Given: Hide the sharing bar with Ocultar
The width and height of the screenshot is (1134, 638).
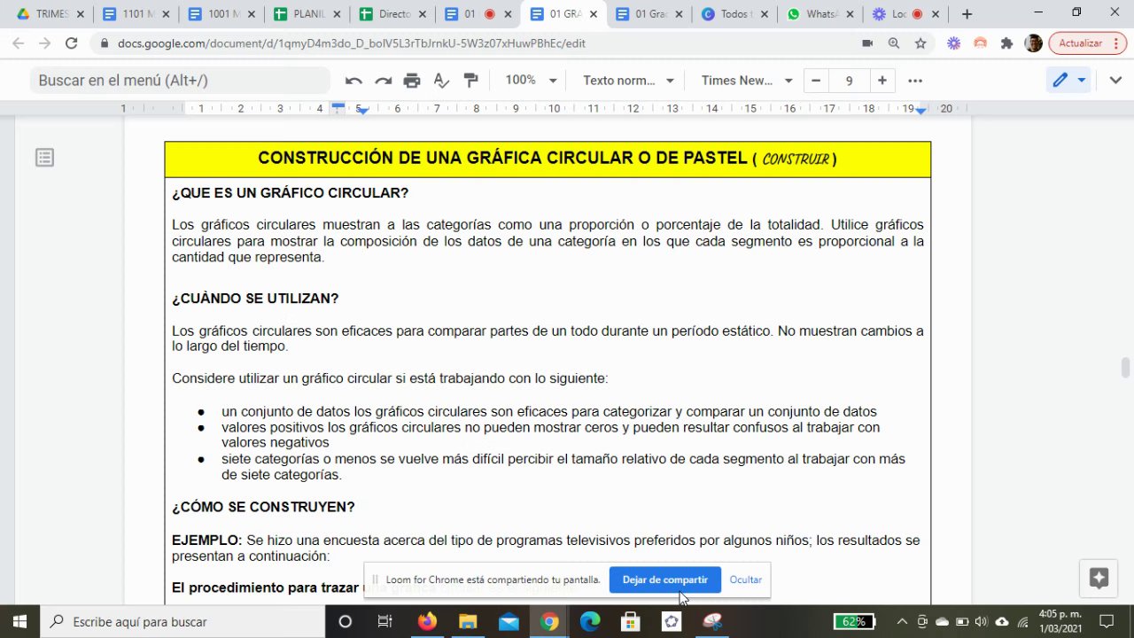Looking at the screenshot, I should 745,580.
